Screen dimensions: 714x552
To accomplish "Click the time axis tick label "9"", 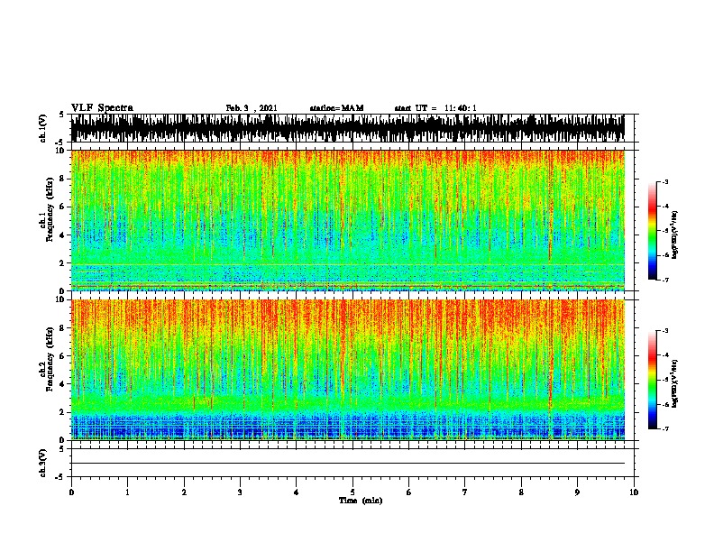I will pyautogui.click(x=577, y=492).
